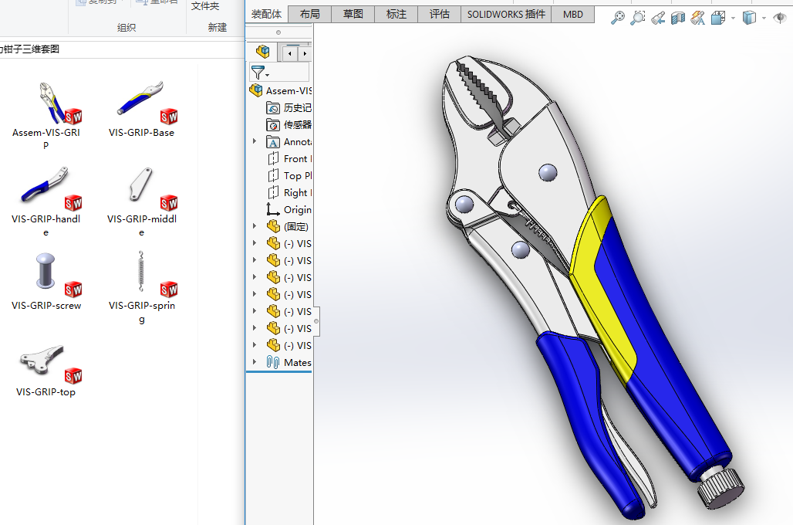Select VIS-GRIP-Base file in Explorer

pyautogui.click(x=142, y=110)
